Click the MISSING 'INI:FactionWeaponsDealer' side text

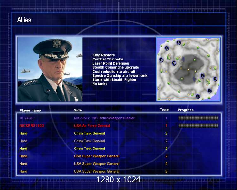[x=105, y=118]
